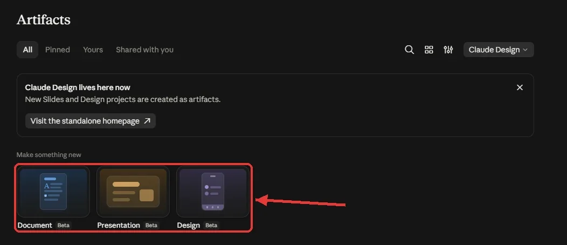Click the New Slides and Design projects text
This screenshot has width=567, height=245.
[x=122, y=99]
